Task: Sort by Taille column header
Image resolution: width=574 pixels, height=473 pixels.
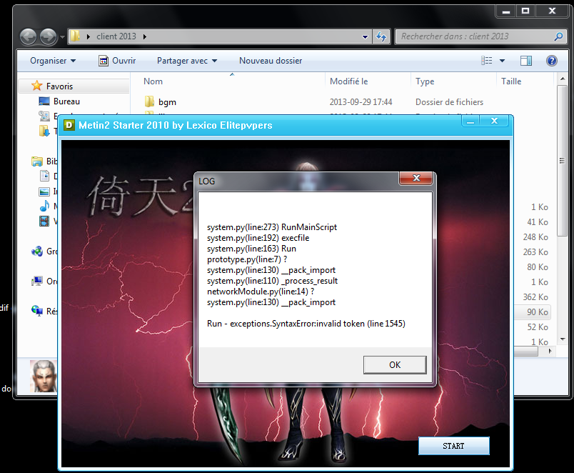Action: click(511, 81)
